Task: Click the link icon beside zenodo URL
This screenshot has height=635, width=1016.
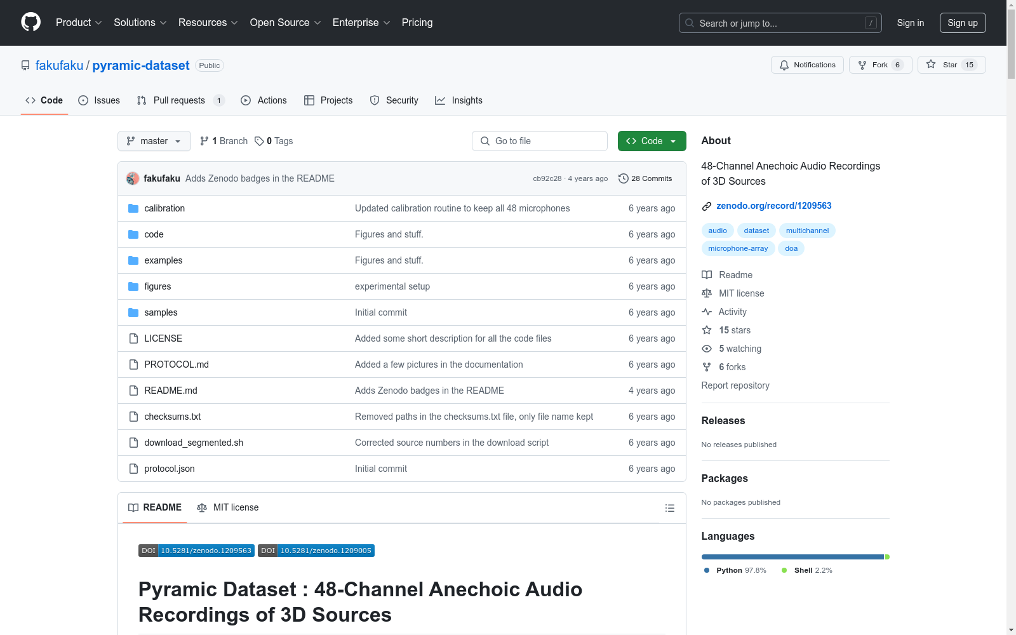Action: [x=707, y=206]
